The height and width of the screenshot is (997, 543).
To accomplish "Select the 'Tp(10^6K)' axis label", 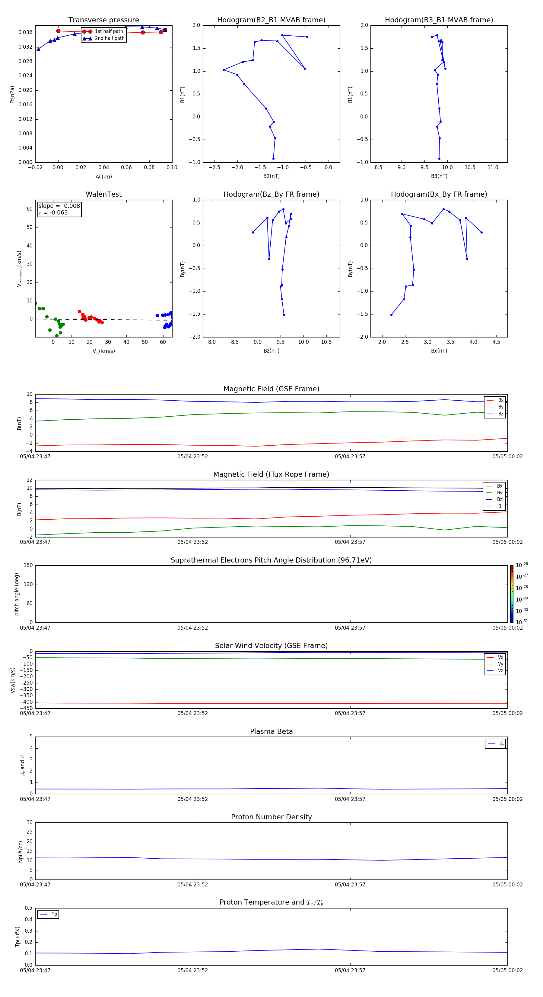I will (17, 937).
